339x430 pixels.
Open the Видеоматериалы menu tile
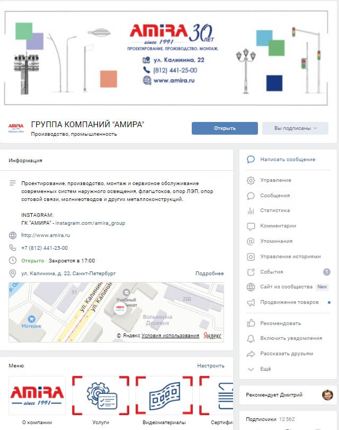pyautogui.click(x=164, y=400)
